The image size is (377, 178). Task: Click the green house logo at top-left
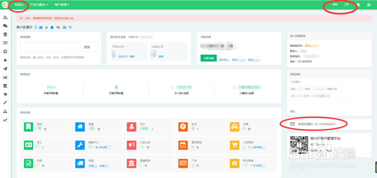tap(5, 5)
